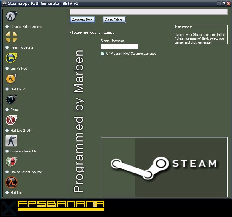Focus the Steam Username text field
This screenshot has width=232, height=217.
[x=119, y=46]
